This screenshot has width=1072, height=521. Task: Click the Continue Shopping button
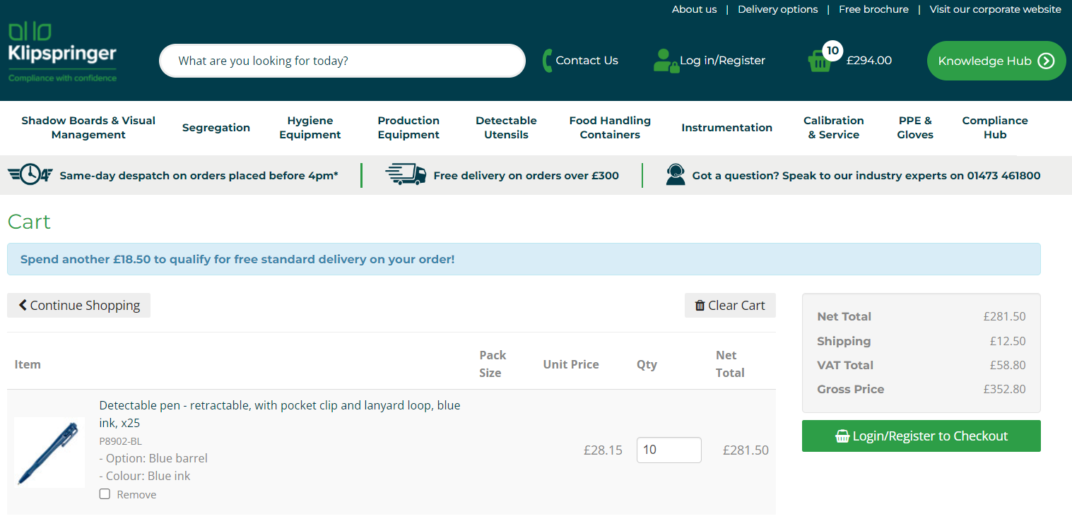(78, 305)
